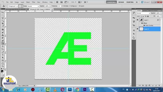Switch to the AE-Logo.png document tab

[x=16, y=9]
